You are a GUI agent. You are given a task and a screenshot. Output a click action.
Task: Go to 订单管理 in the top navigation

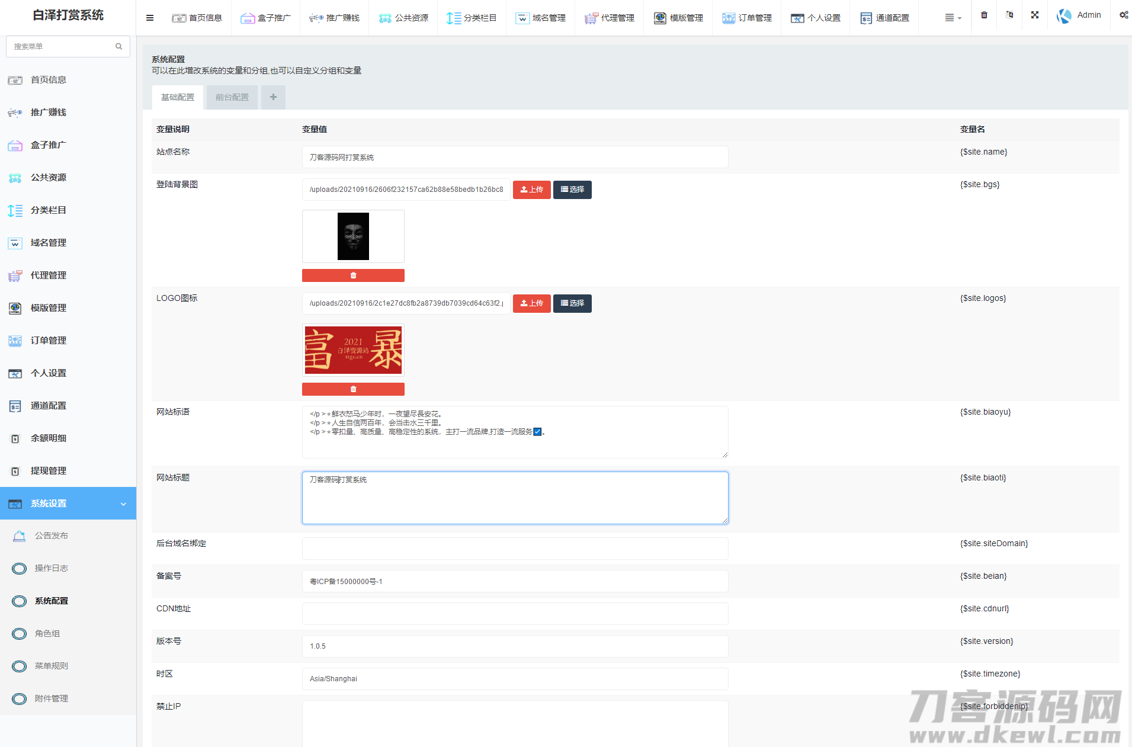[x=747, y=18]
